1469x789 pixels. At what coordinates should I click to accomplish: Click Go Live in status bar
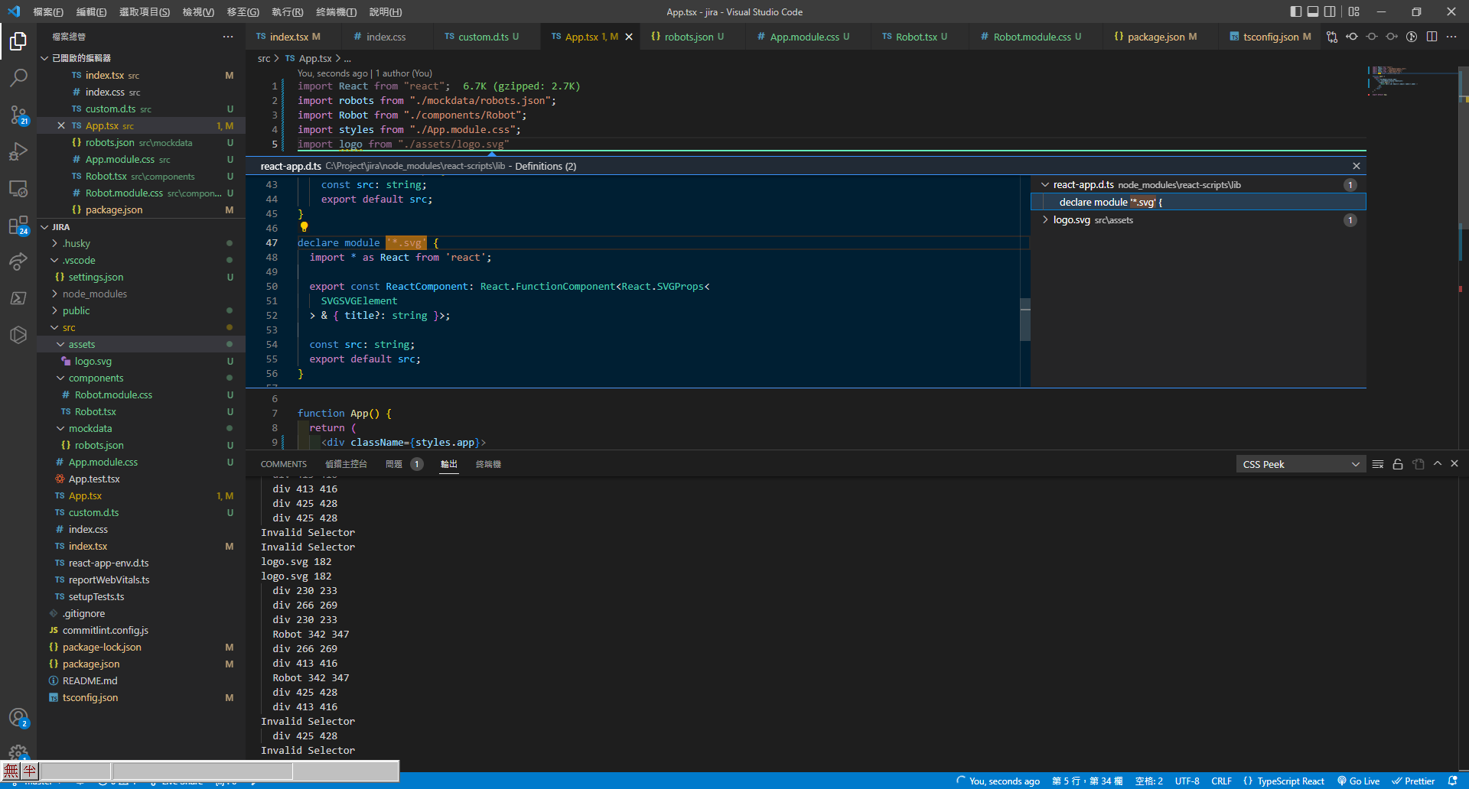[1358, 781]
